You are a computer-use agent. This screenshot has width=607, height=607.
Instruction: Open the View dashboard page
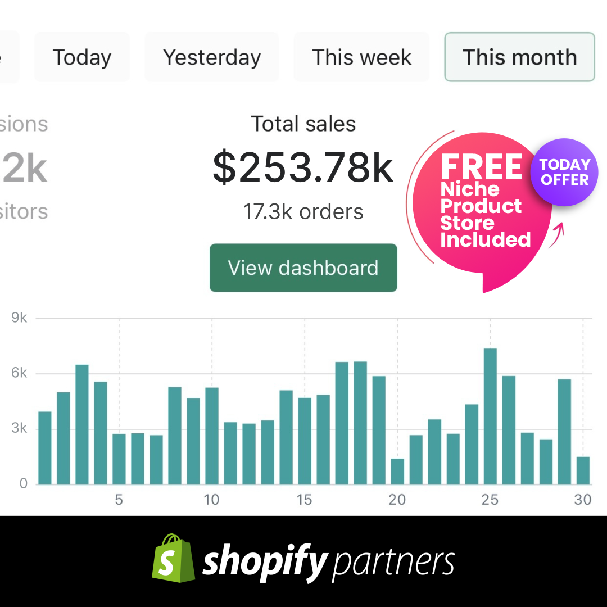303,268
